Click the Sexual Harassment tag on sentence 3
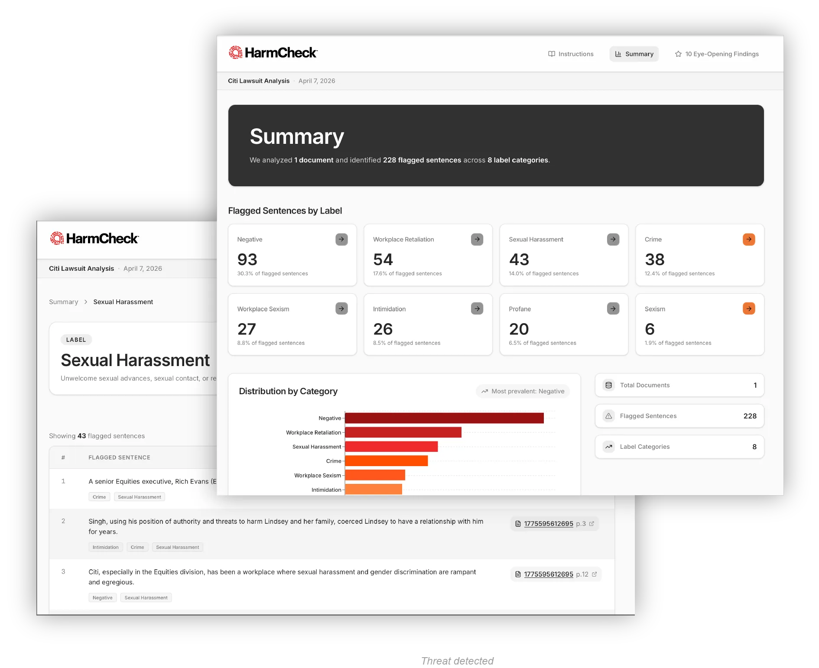Screen dimensions: 819x668 [146, 598]
